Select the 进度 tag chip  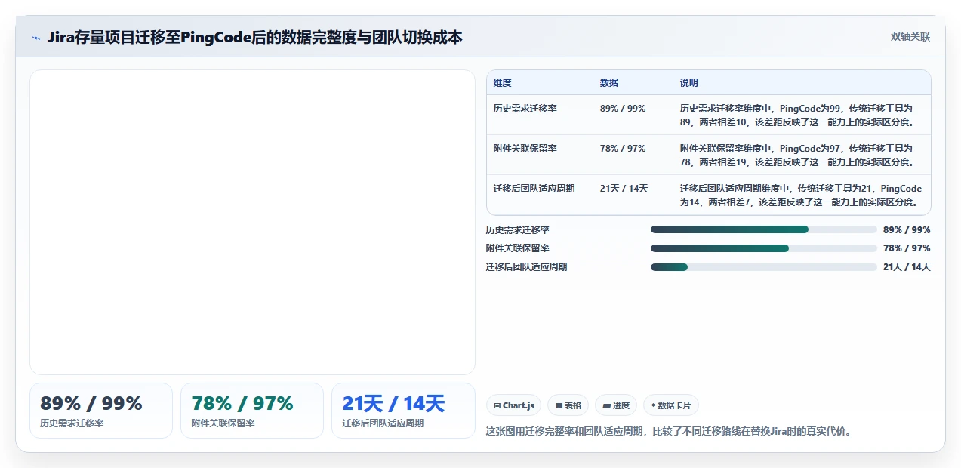point(616,405)
